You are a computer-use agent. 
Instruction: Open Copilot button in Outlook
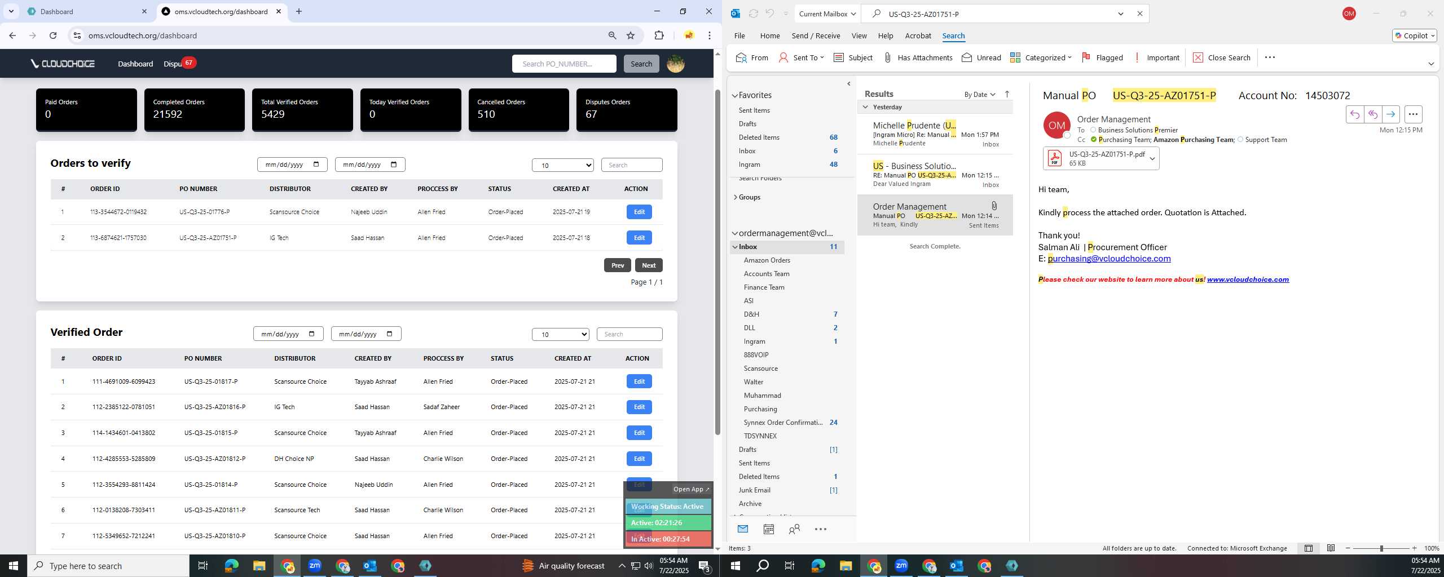tap(1415, 35)
